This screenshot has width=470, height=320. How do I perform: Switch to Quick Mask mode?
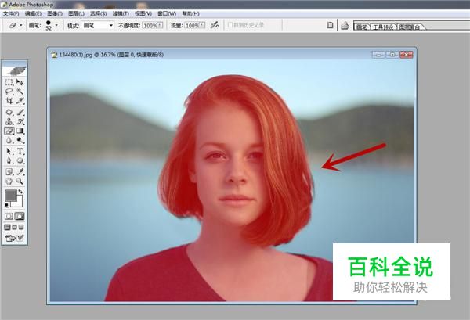coord(20,216)
